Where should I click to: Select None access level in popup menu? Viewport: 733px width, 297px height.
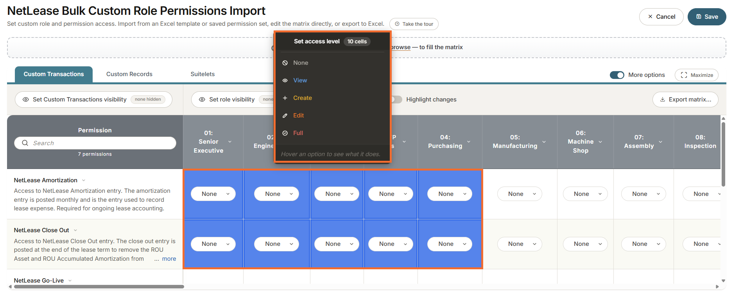(332, 63)
